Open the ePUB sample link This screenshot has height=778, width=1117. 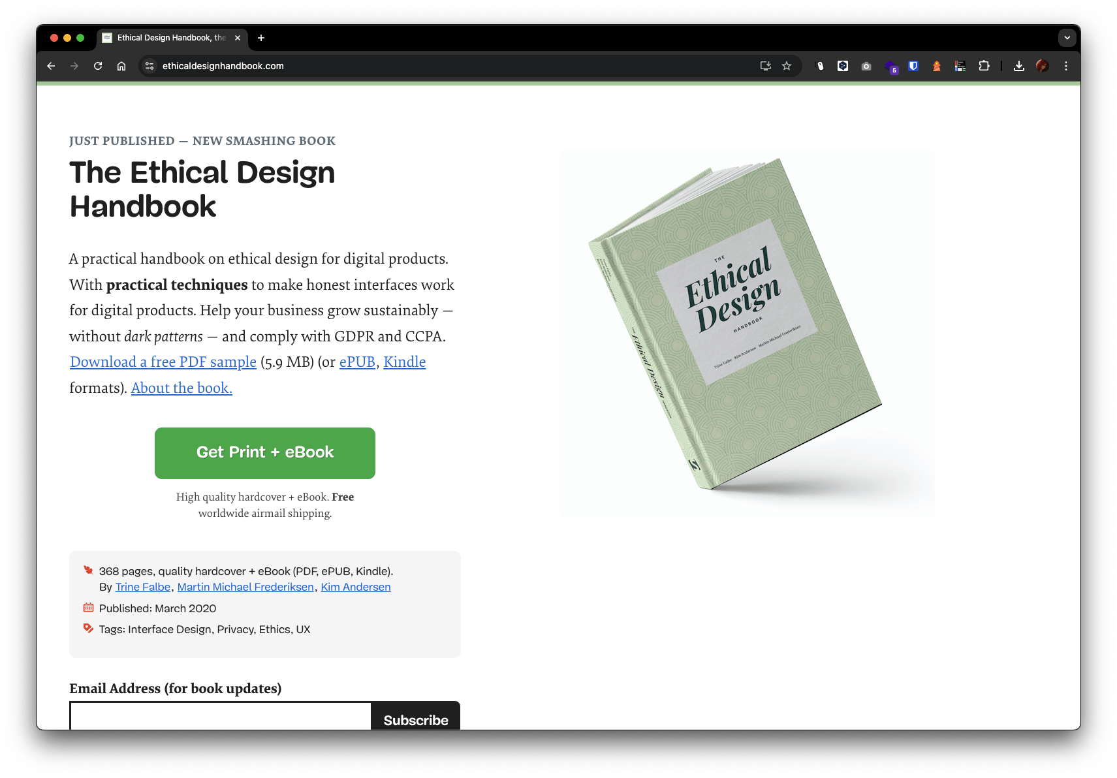[x=357, y=362]
